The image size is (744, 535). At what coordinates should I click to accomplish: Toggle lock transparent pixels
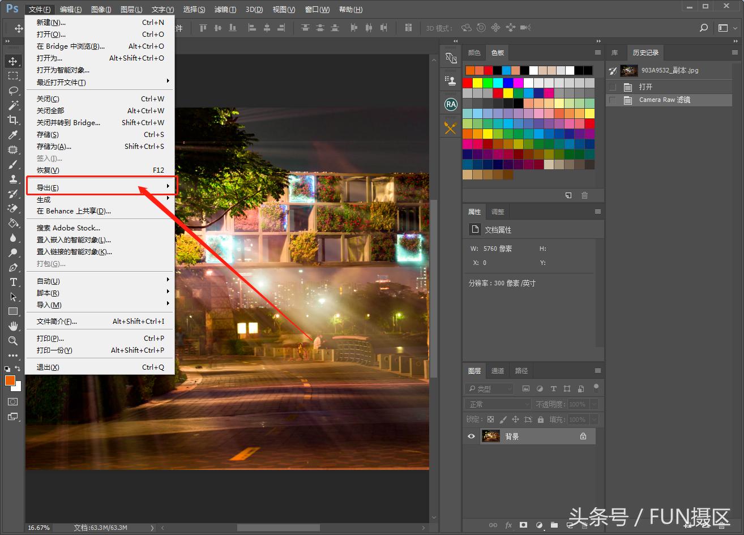[490, 420]
